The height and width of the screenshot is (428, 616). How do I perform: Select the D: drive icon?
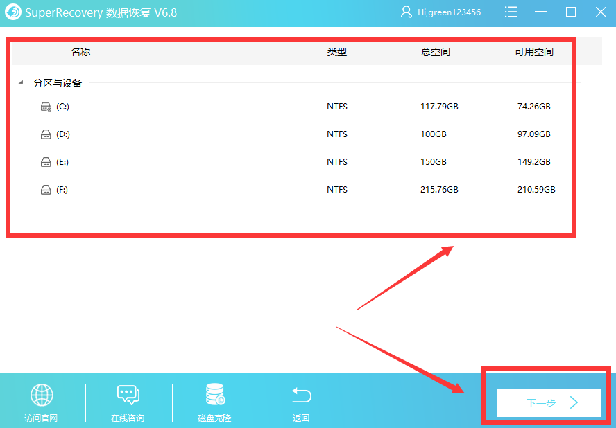46,134
